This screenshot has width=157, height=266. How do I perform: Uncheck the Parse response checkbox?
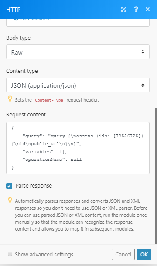(x=9, y=186)
